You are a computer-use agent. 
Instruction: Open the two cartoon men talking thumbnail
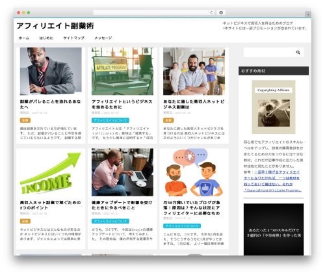194,172
